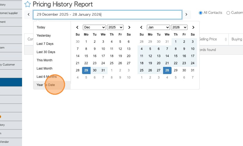The width and height of the screenshot is (243, 146).
Task: Choose the This Month preset
Action: [52, 60]
